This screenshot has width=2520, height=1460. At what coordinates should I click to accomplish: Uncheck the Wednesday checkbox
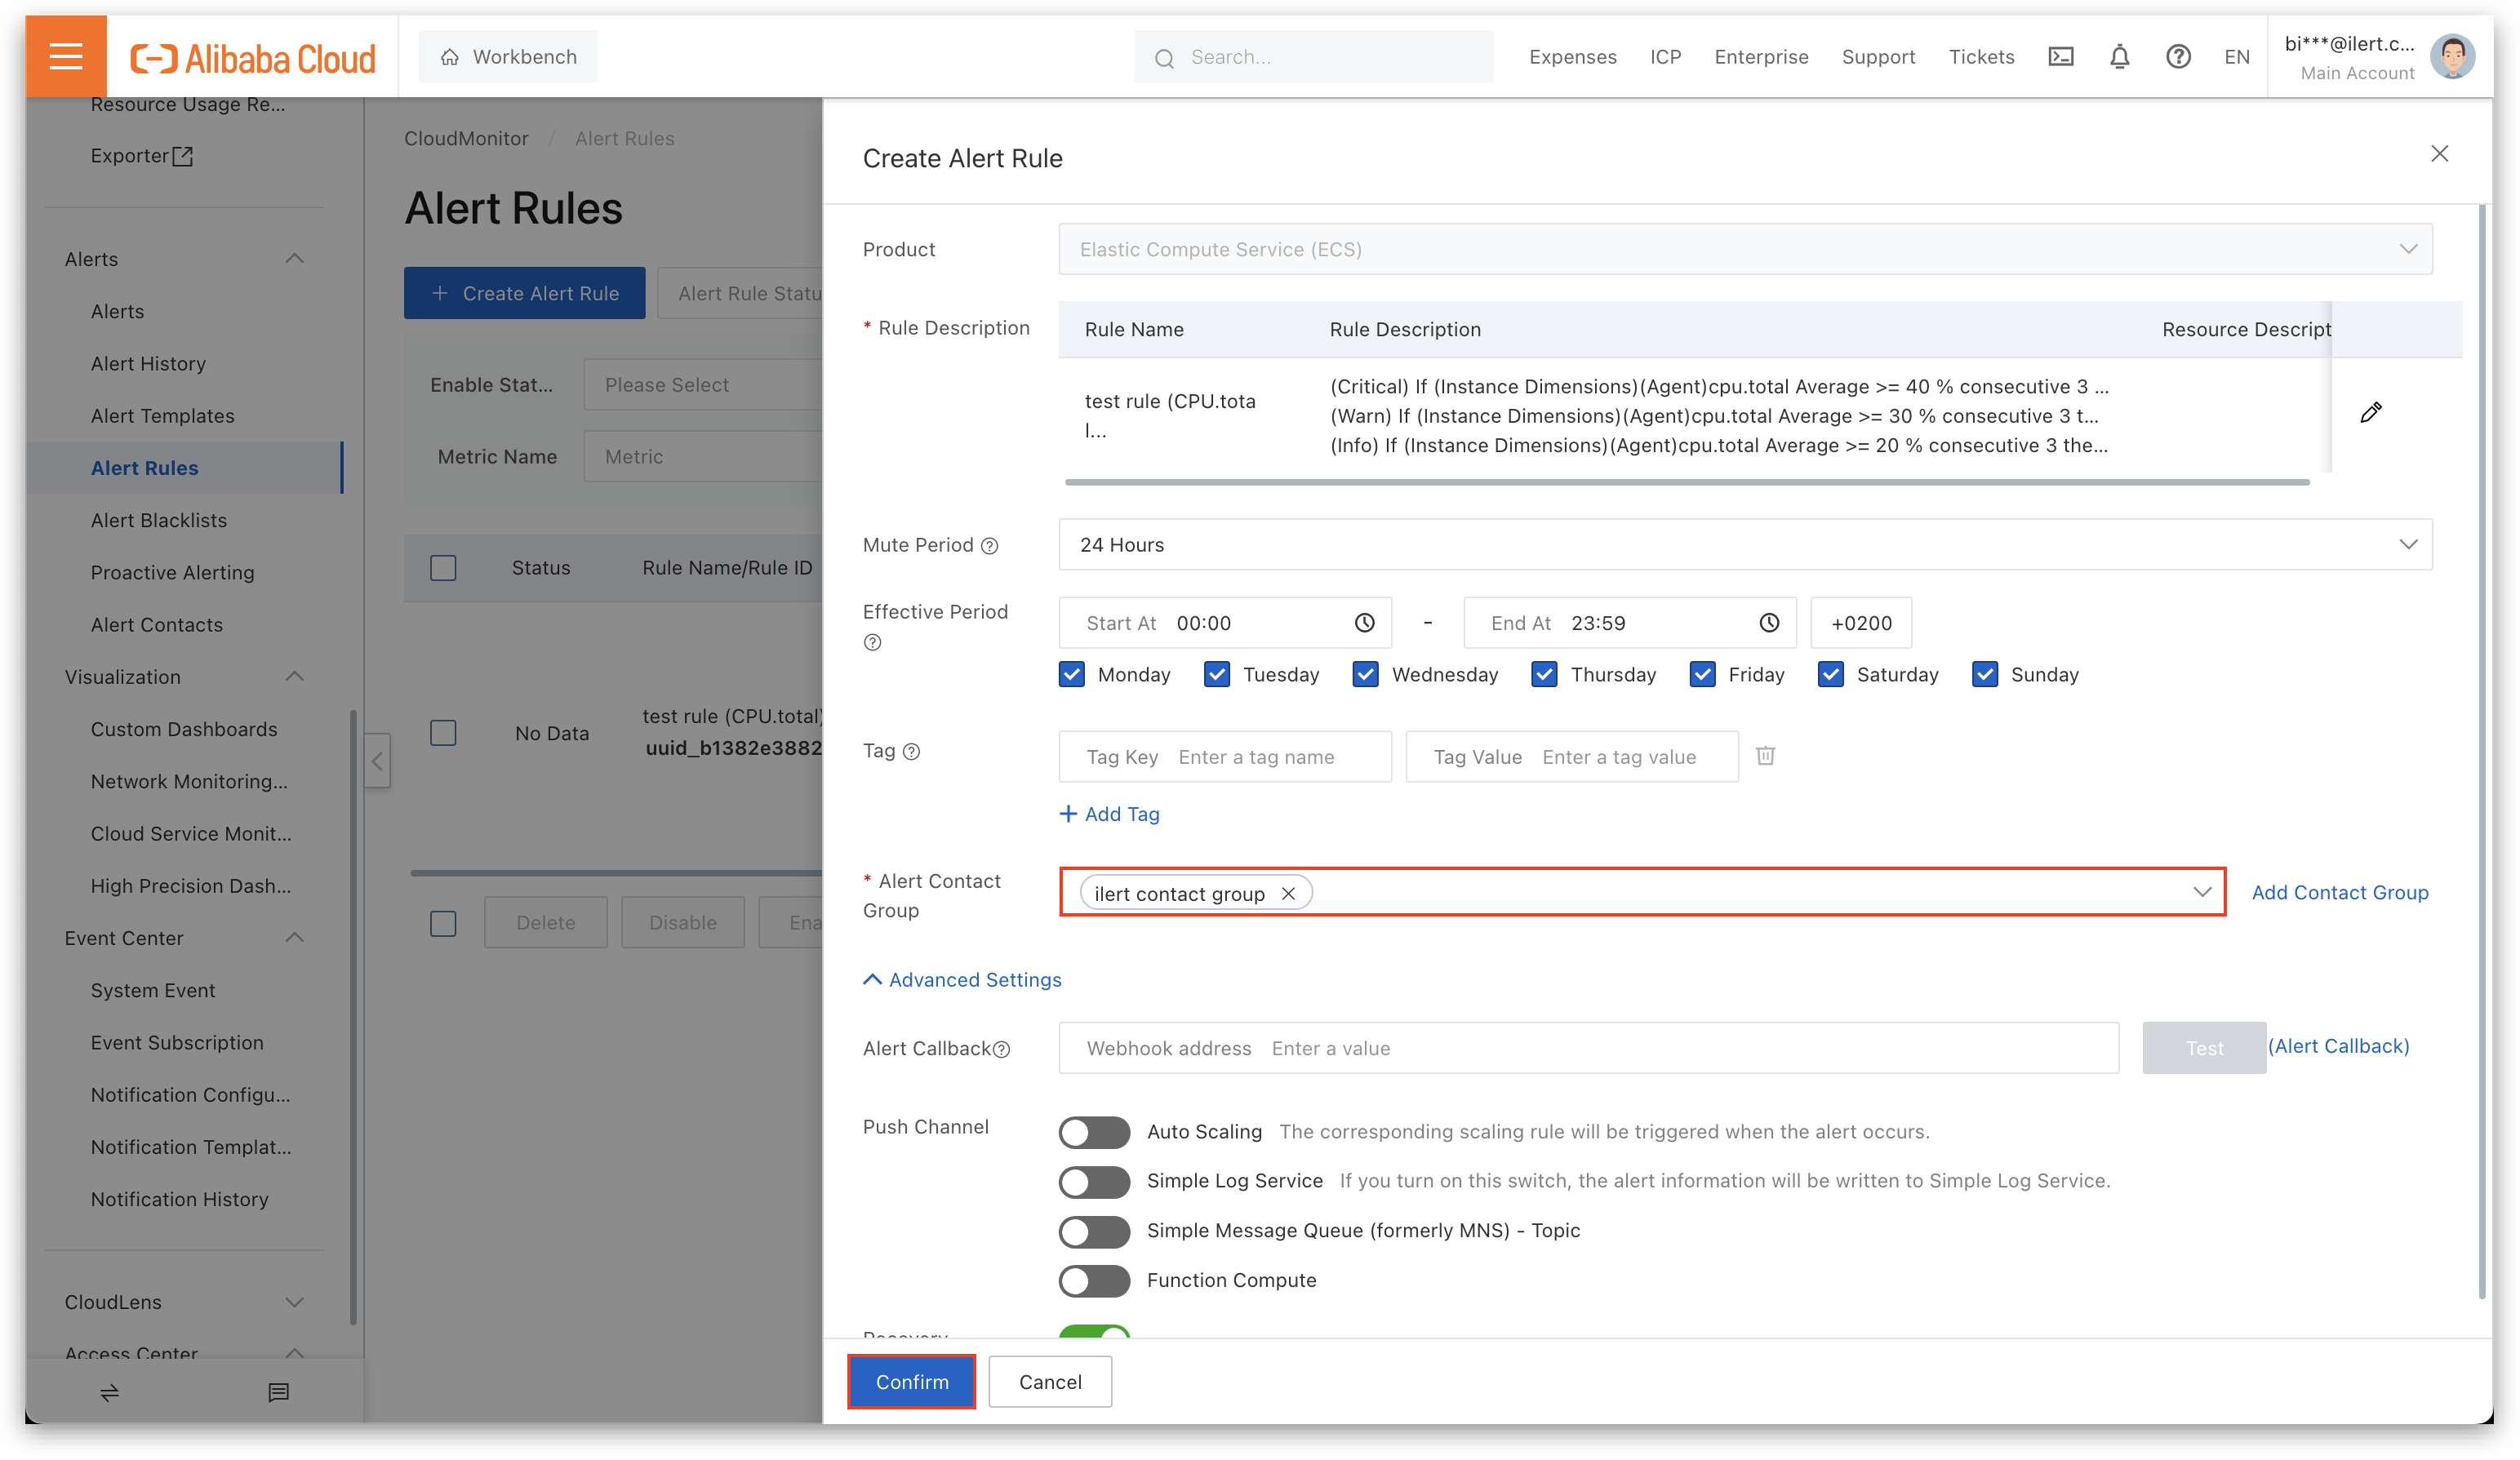pos(1365,675)
